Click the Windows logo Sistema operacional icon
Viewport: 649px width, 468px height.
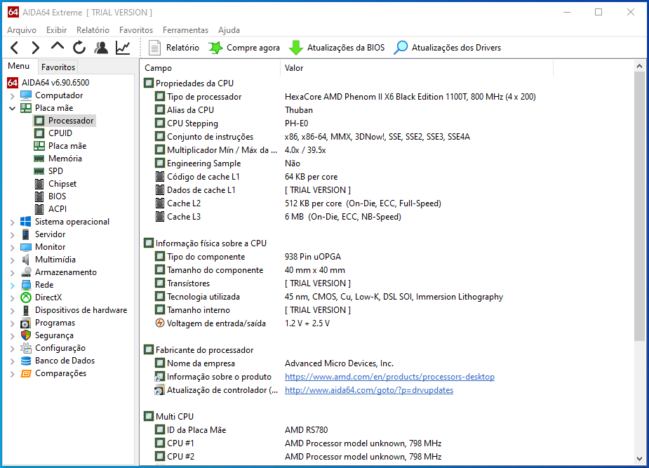(26, 222)
